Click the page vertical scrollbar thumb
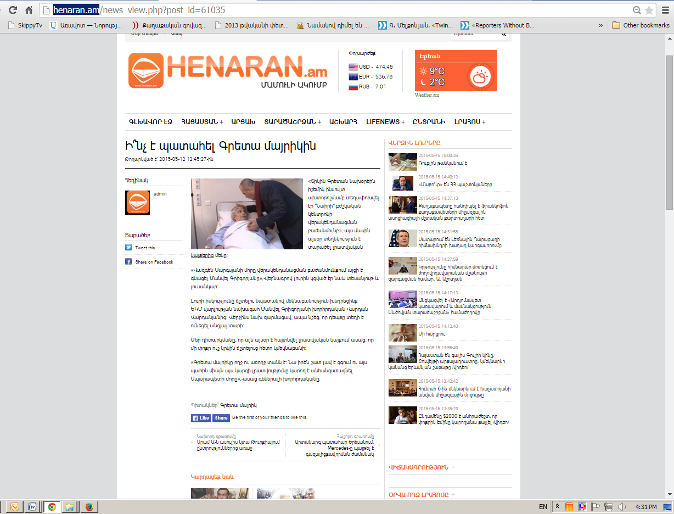674x514 pixels. click(x=669, y=132)
